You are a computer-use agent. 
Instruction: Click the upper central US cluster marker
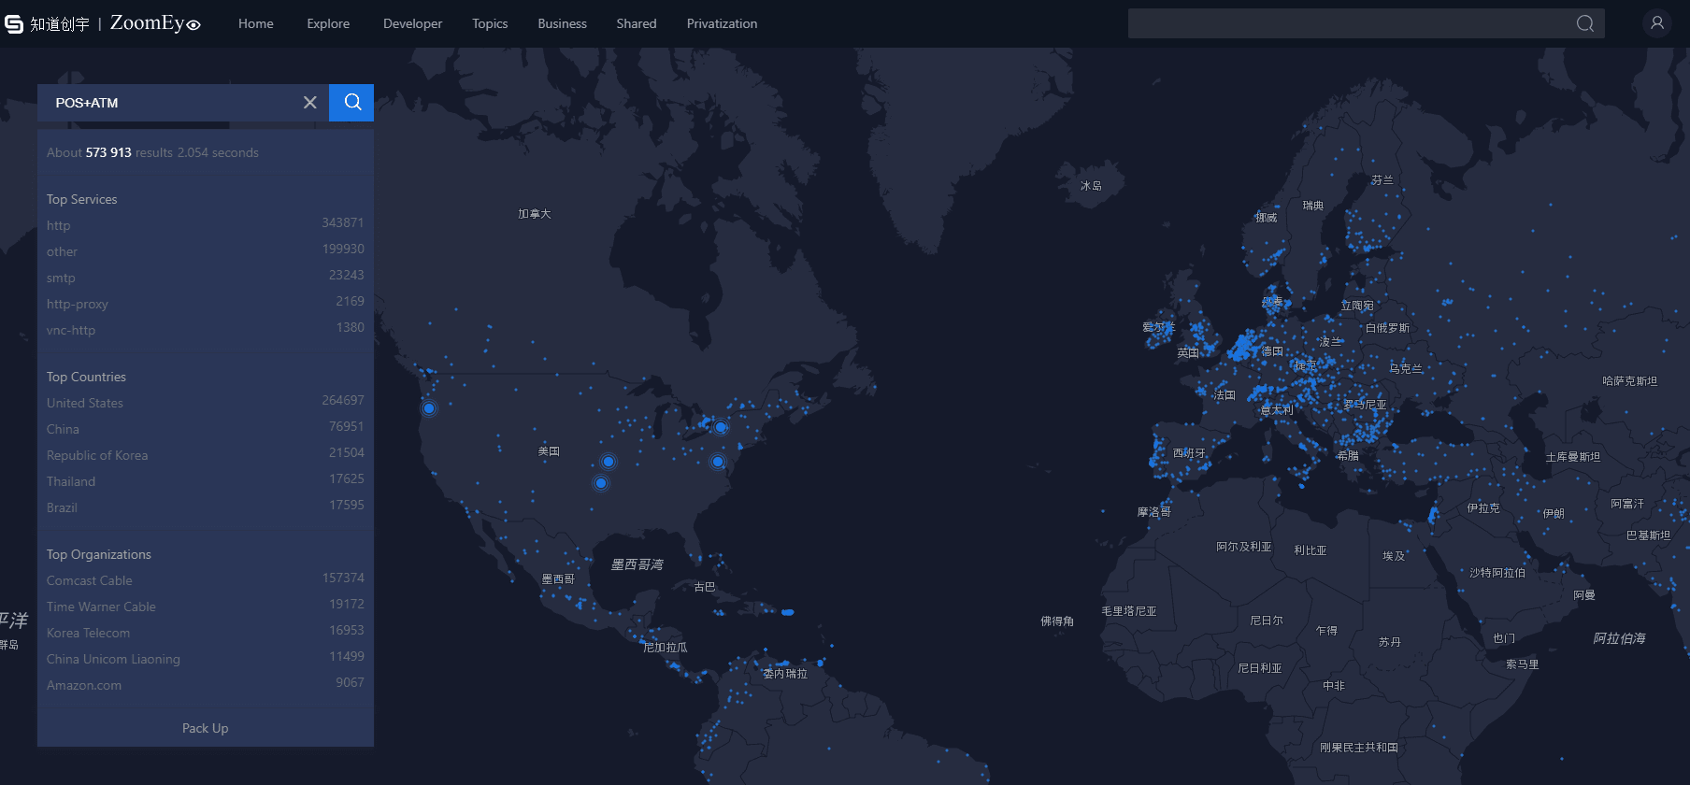pos(609,462)
